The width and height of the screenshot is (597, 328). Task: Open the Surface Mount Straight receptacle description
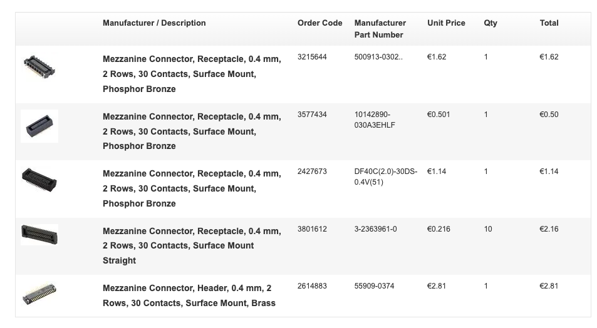point(192,245)
